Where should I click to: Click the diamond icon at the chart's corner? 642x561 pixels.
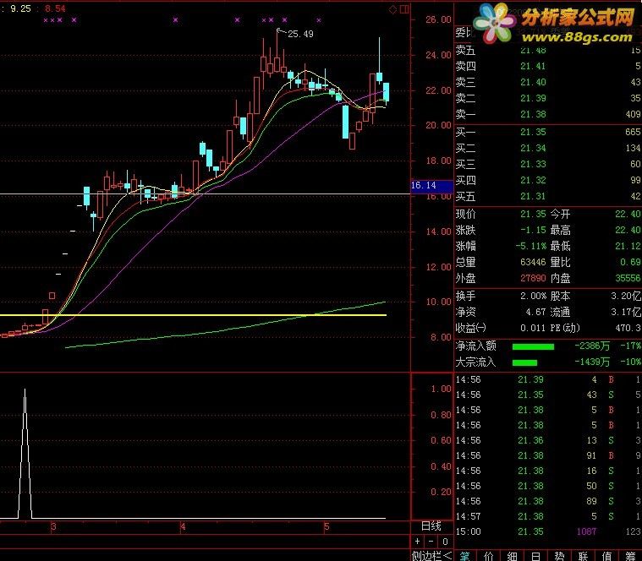pos(392,9)
